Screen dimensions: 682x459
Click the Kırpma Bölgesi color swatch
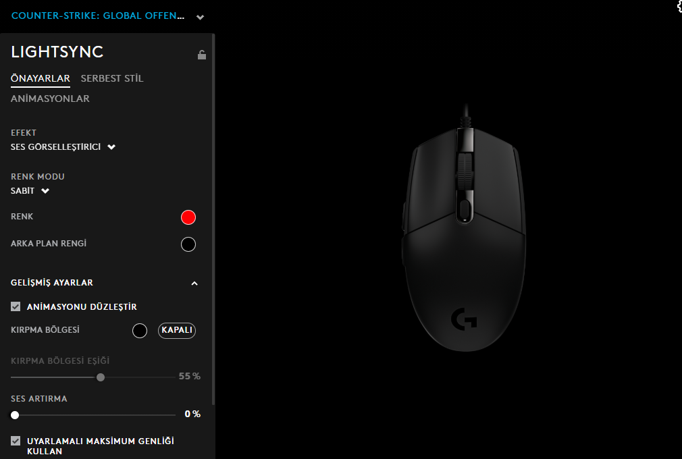click(x=140, y=331)
